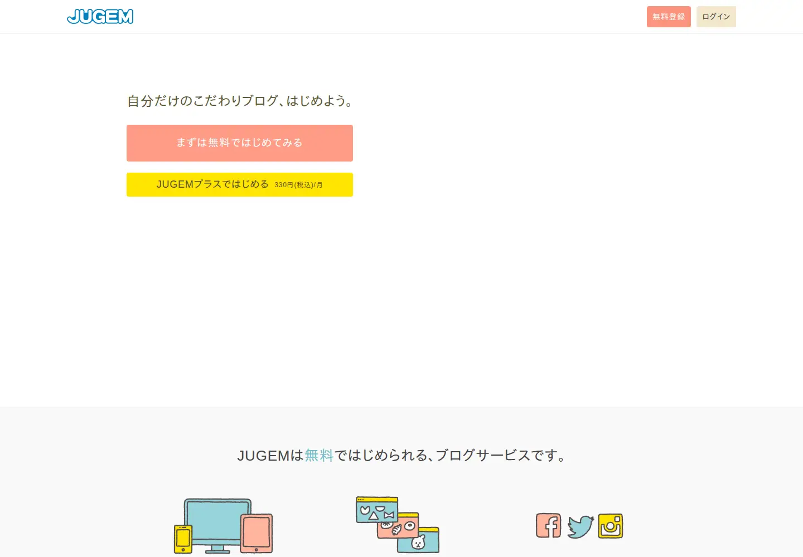803x557 pixels.
Task: Click the heading 自分だけのこだわりブログ、はじめよう。
Action: click(x=241, y=101)
